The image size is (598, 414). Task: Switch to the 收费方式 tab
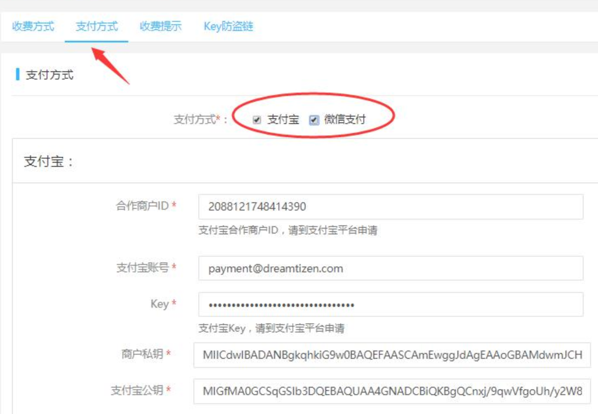pos(33,26)
